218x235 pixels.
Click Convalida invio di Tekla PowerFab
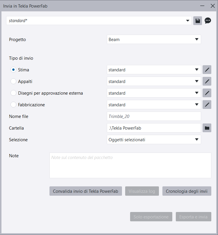click(86, 191)
